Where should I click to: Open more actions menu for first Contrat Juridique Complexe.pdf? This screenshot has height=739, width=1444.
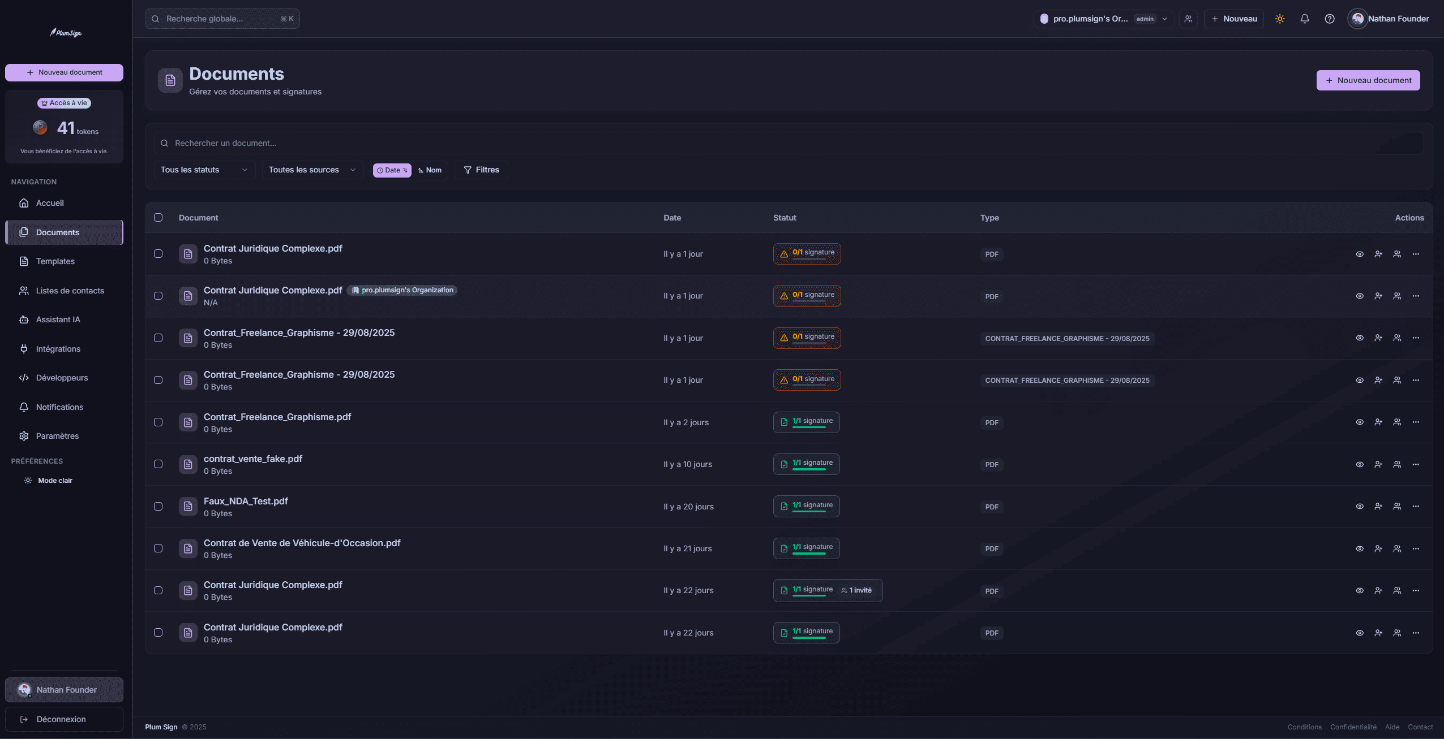[x=1416, y=254]
